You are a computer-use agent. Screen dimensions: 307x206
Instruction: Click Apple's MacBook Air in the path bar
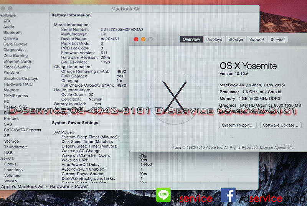22,187
